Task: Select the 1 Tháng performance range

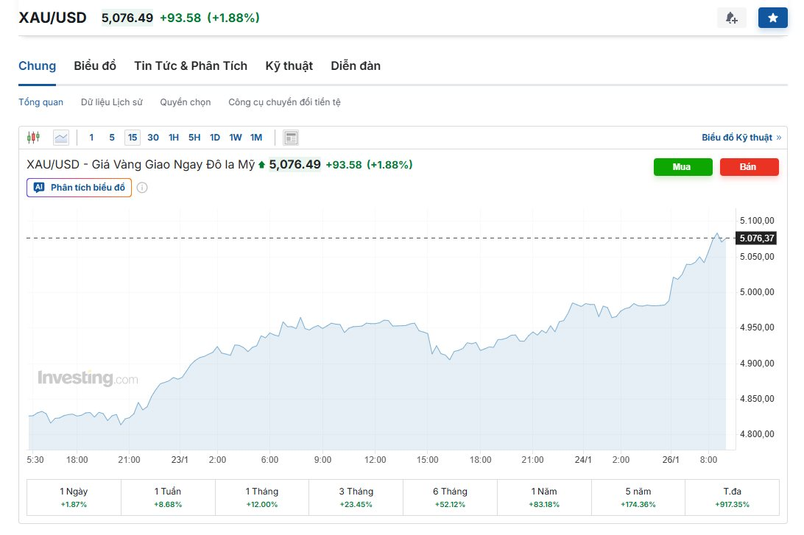Action: (262, 497)
